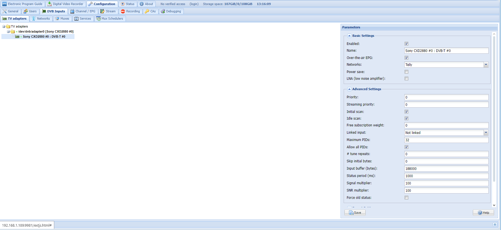Disable the Enabled checkbox
Screen dimensions: 501x230
point(406,44)
